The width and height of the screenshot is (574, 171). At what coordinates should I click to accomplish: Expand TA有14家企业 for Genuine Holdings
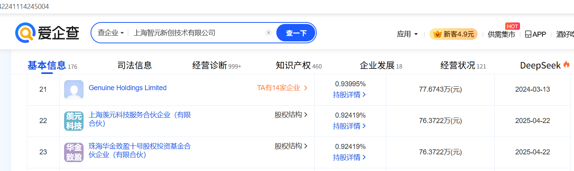click(x=282, y=88)
